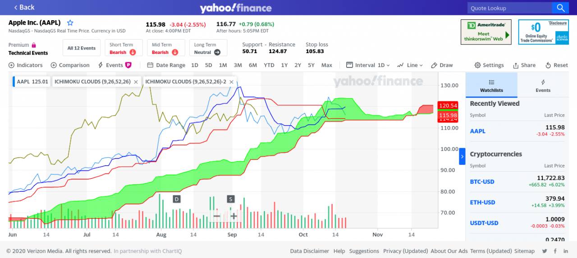Viewport: 577px width, 258px height.
Task: Click the search magnifier icon
Action: 560,8
